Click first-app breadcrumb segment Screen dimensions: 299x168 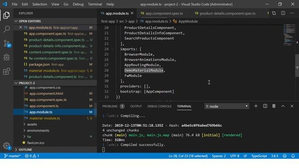pos(108,21)
